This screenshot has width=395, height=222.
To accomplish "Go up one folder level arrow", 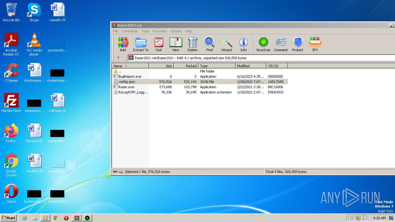I will point(118,58).
